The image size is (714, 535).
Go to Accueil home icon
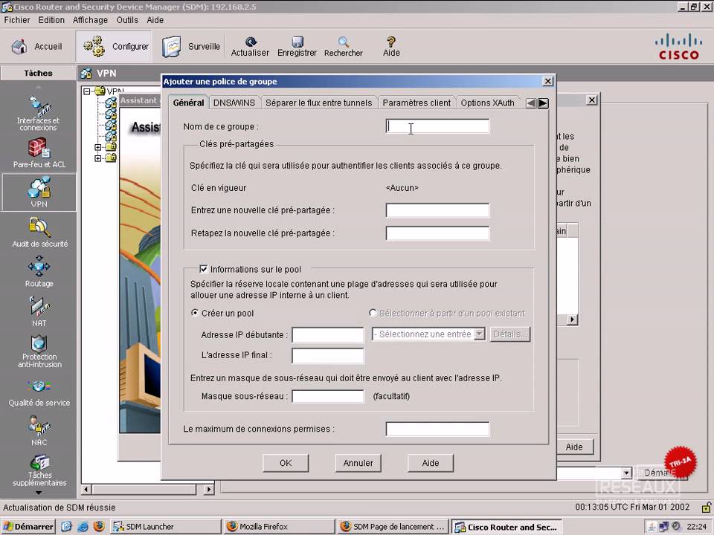[19, 46]
